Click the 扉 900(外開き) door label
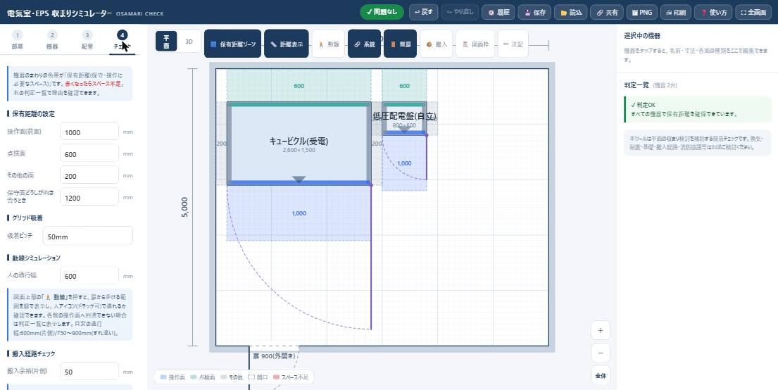 (x=274, y=356)
